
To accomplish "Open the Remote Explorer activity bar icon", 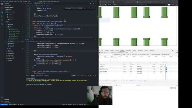I will (2, 24).
